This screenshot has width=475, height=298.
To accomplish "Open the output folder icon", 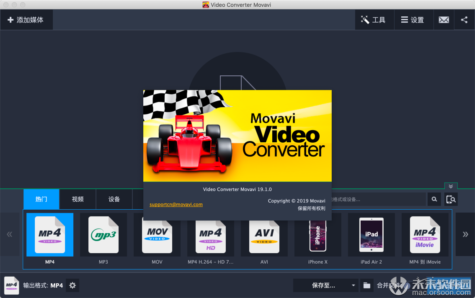I will [367, 285].
